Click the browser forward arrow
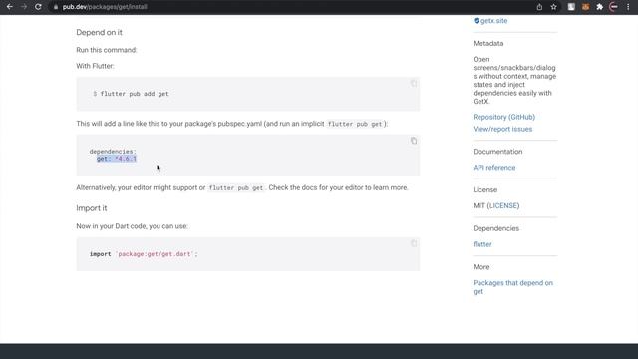The height and width of the screenshot is (359, 638). pyautogui.click(x=24, y=7)
